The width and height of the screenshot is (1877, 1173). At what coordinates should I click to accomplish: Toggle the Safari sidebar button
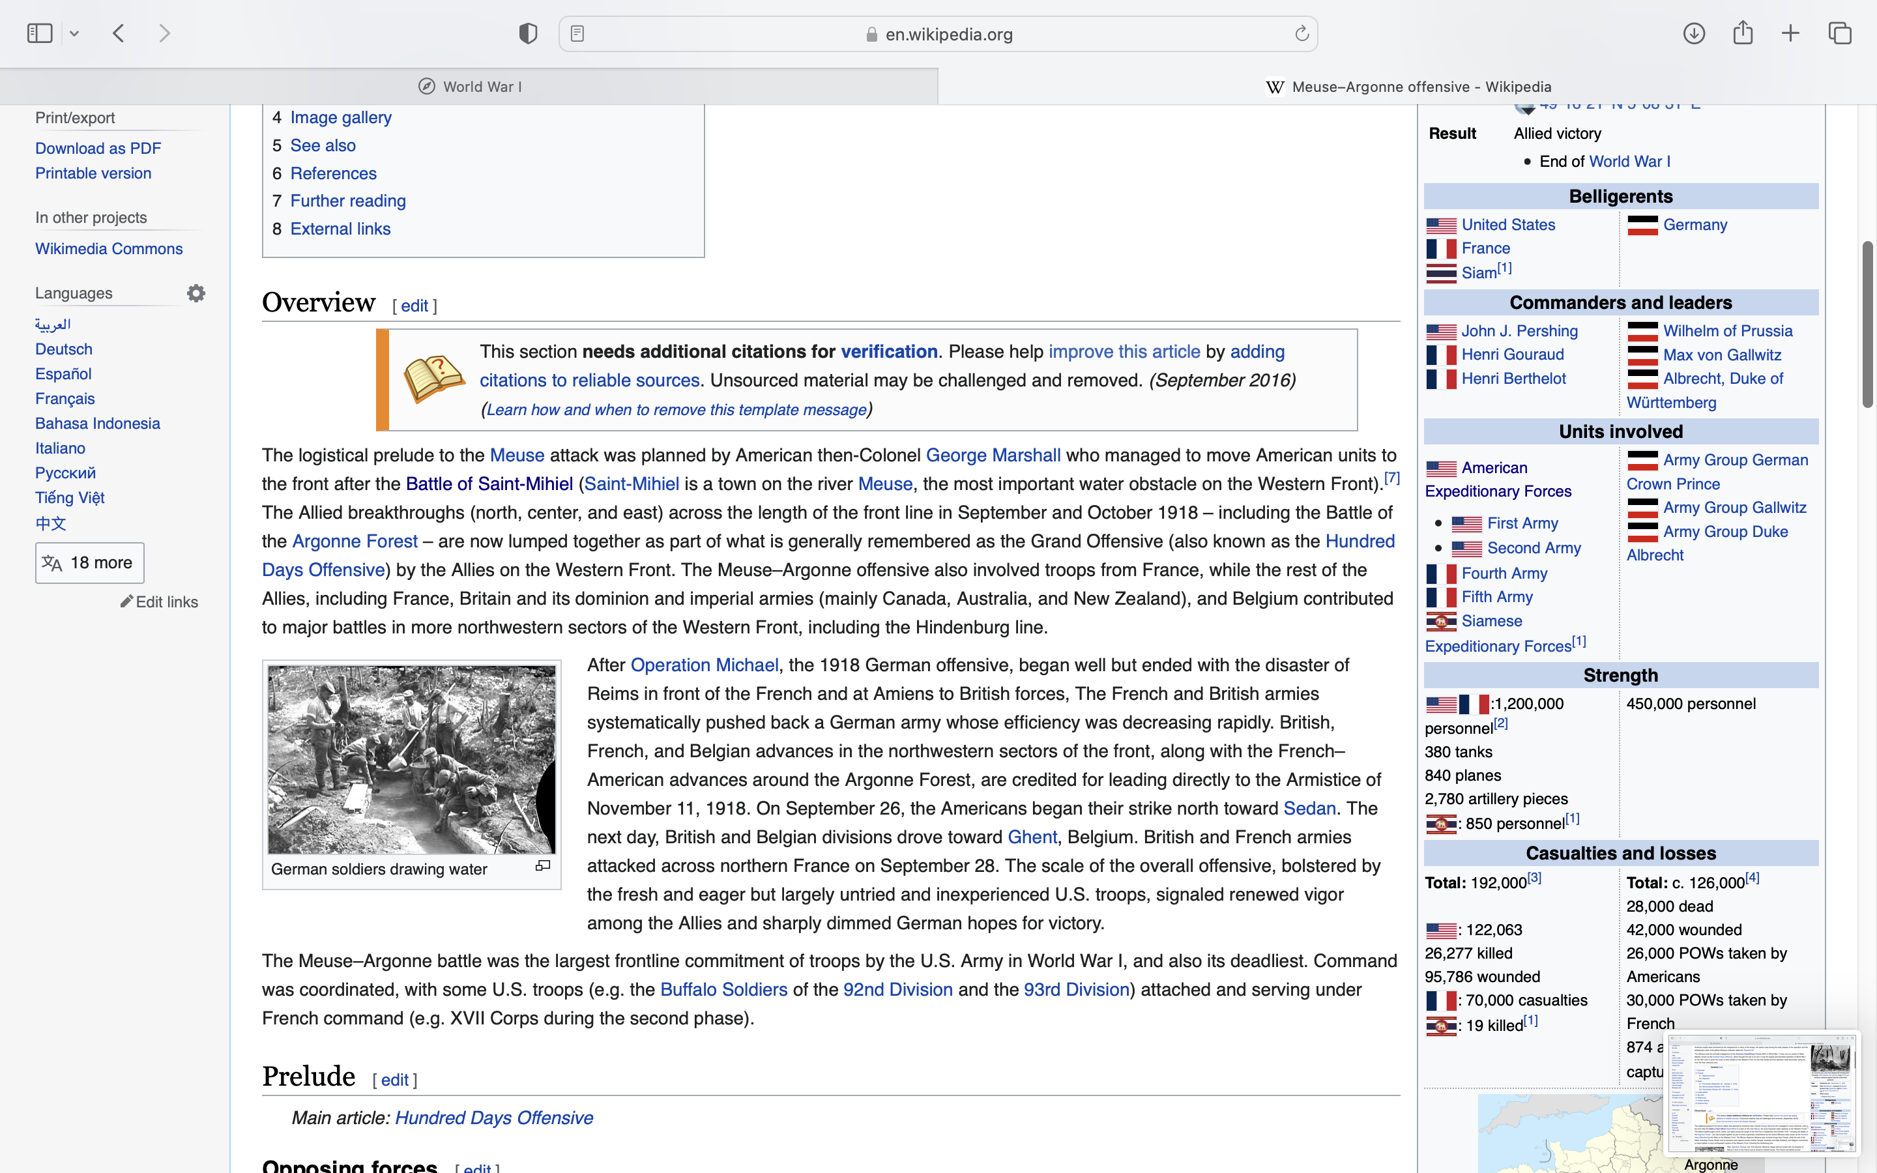click(40, 33)
